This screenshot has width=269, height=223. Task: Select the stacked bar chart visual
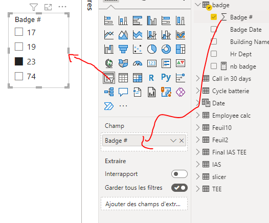(109, 20)
